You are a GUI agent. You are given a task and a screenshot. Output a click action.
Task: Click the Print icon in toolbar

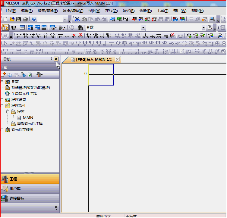pyautogui.click(x=25, y=19)
